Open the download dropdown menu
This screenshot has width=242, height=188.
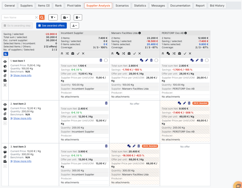pos(74,26)
